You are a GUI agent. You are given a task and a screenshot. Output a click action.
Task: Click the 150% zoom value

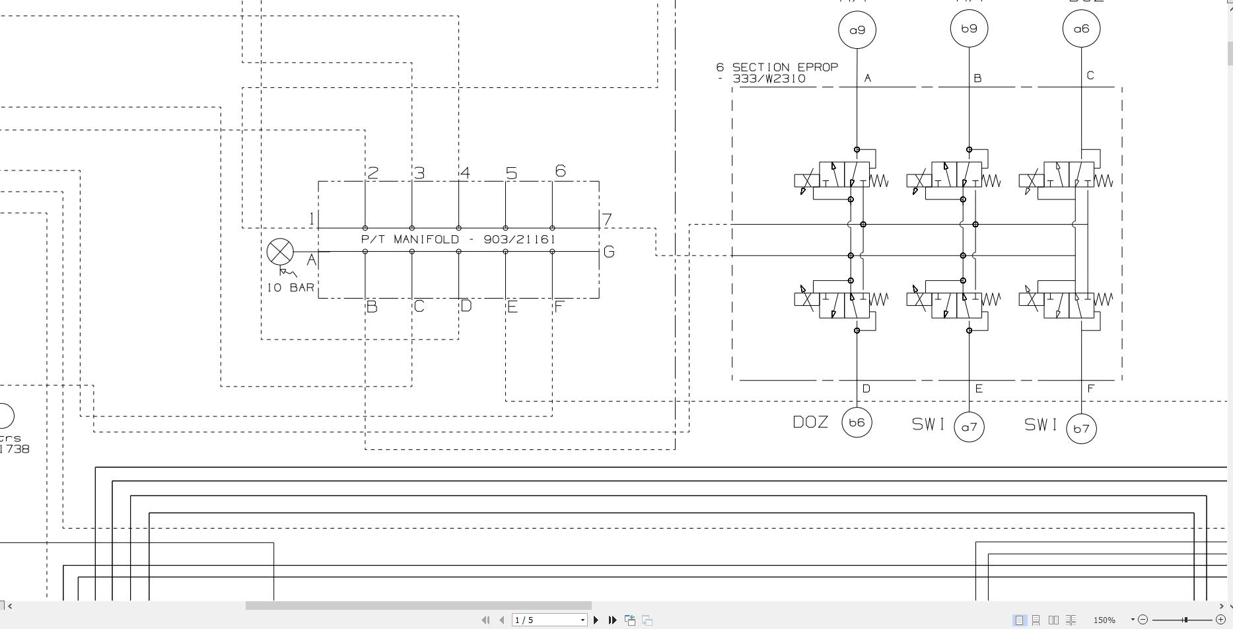click(1104, 620)
